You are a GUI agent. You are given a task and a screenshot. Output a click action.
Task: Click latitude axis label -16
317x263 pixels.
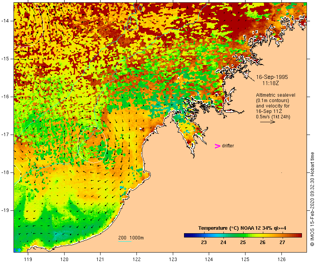(5, 97)
